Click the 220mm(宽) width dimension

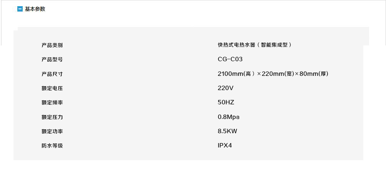click(x=278, y=74)
